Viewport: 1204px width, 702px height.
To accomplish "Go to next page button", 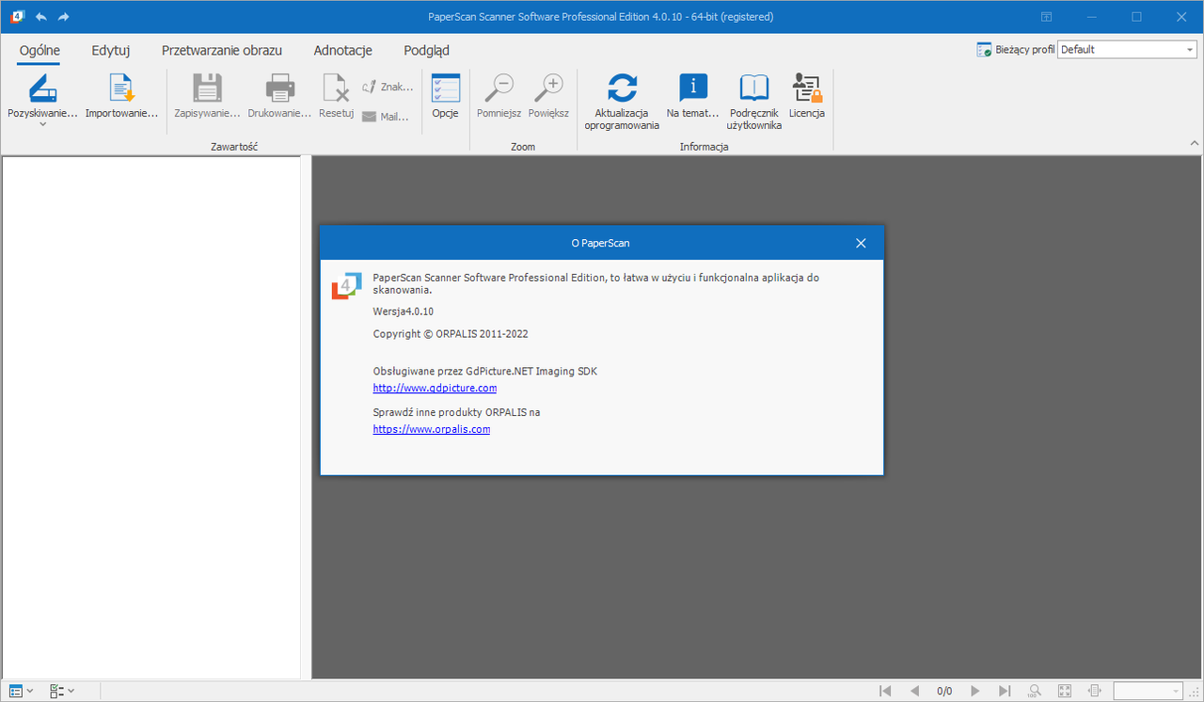I will tap(975, 691).
